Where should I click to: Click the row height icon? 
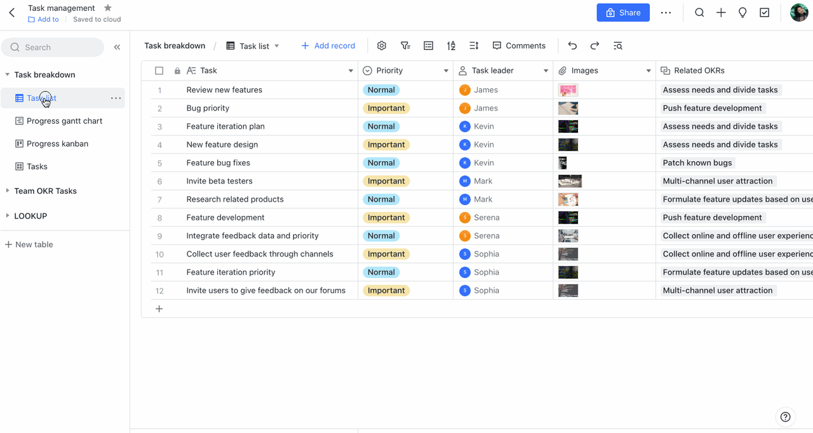click(x=474, y=46)
